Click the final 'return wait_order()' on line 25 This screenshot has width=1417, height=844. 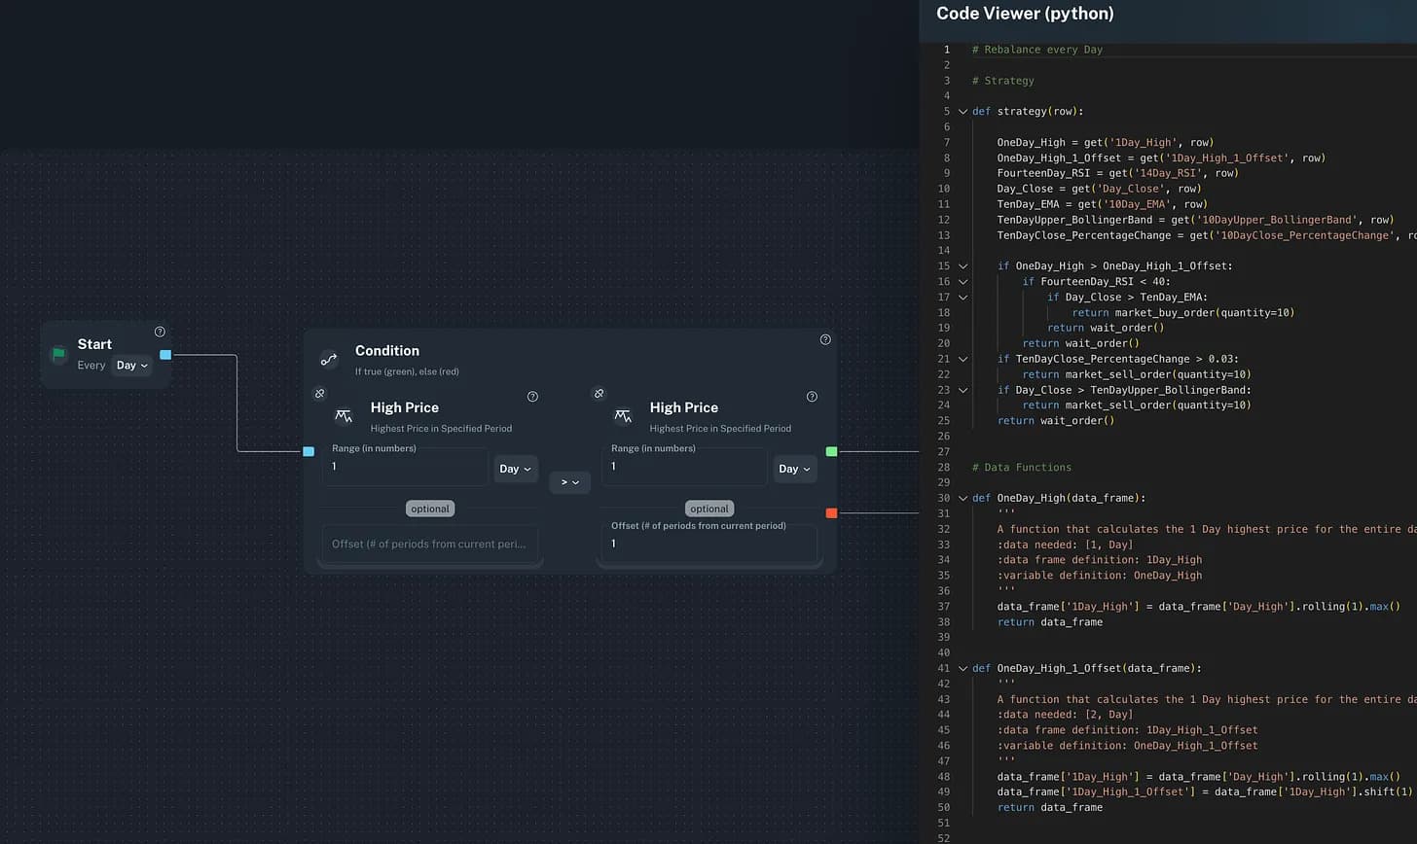coord(1056,421)
